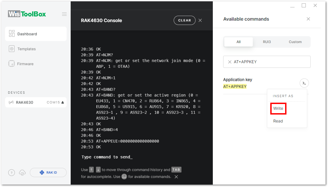Image resolution: width=328 pixels, height=187 pixels.
Task: Click the AT+NJM? console line
Action: 105,55
